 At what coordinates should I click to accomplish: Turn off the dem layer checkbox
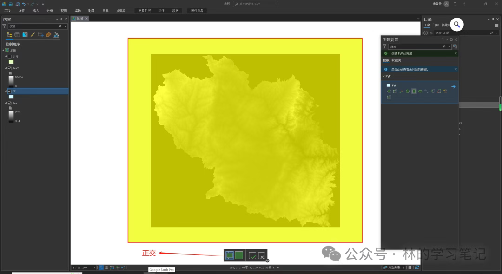(10, 103)
